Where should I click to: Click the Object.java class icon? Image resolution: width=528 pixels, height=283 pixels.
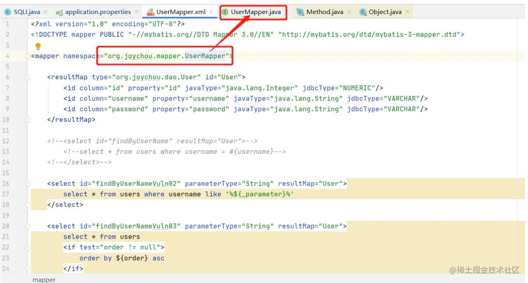pos(363,12)
